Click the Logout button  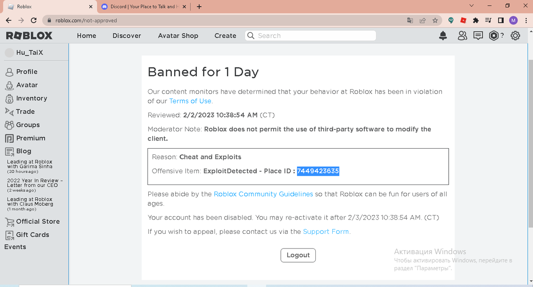pyautogui.click(x=298, y=255)
